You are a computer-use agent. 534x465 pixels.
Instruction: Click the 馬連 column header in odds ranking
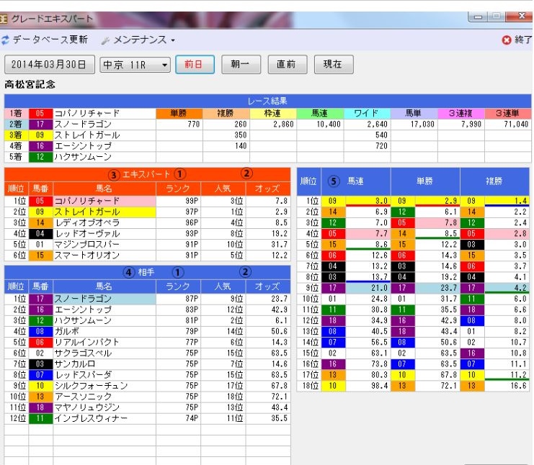[x=355, y=181]
